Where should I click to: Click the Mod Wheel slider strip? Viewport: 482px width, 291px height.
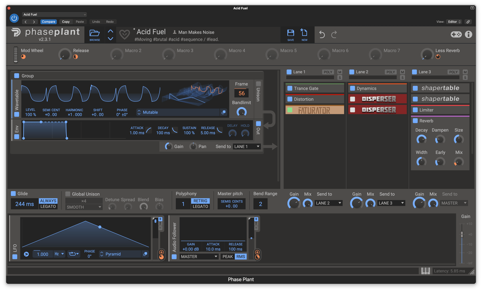(15, 54)
